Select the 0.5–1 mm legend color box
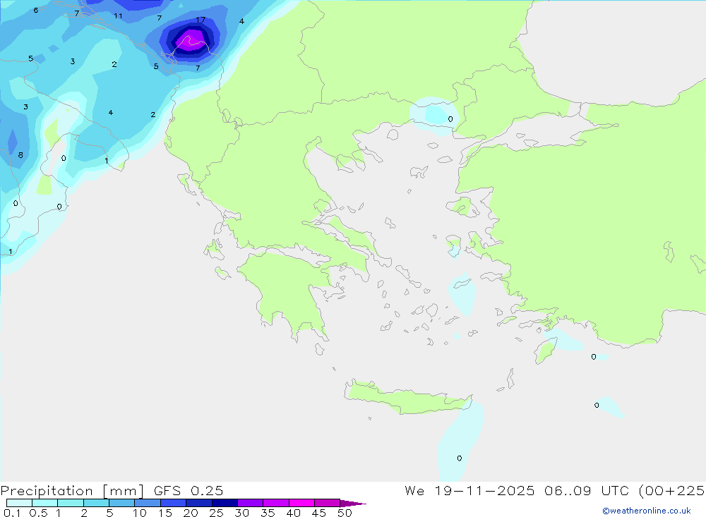 point(45,503)
